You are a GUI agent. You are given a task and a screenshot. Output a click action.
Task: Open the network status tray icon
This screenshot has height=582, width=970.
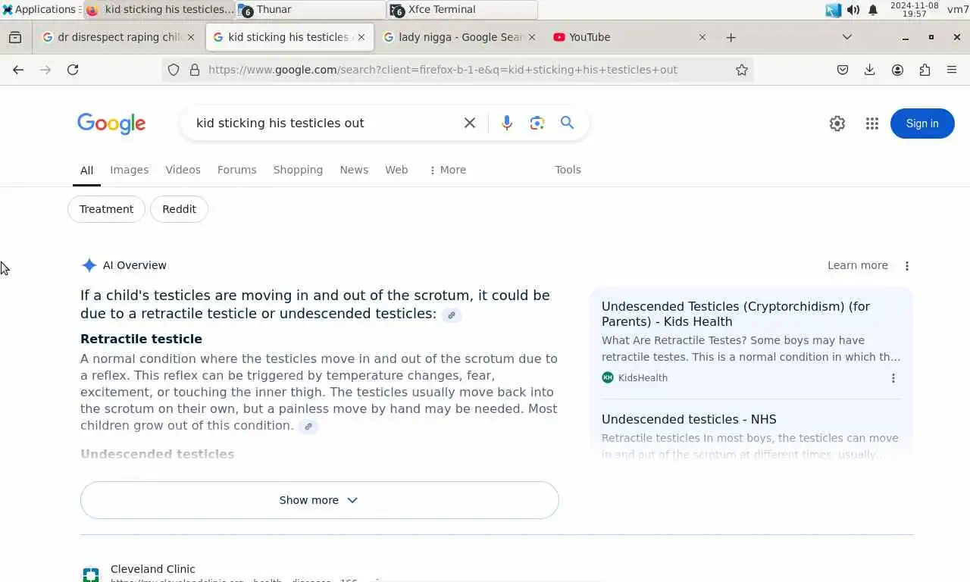834,10
